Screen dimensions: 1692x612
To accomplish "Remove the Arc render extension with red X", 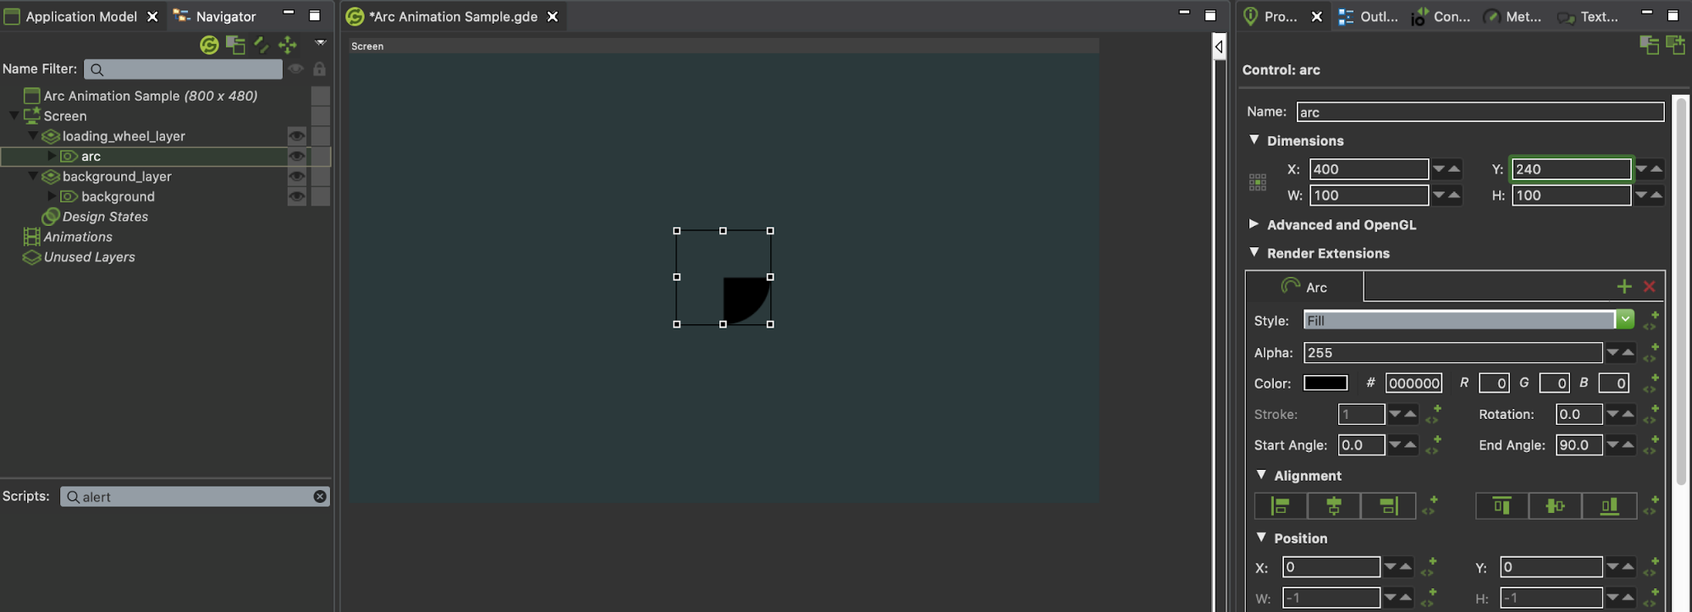I will pos(1650,287).
